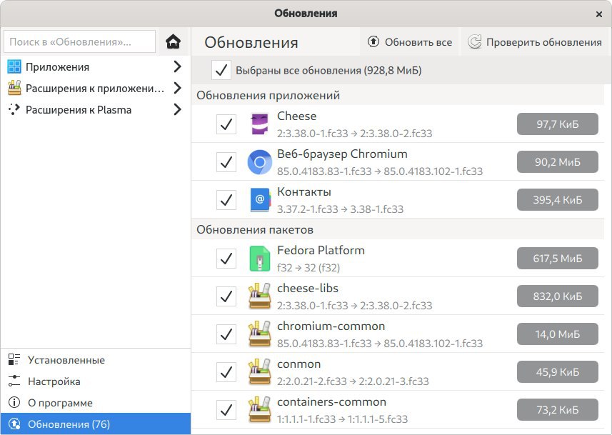Close the Обновления window
The height and width of the screenshot is (435, 612).
point(598,14)
